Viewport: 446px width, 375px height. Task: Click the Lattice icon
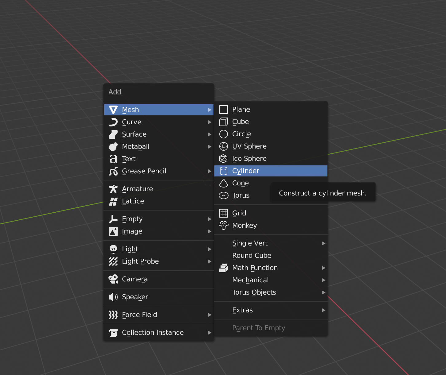(113, 201)
